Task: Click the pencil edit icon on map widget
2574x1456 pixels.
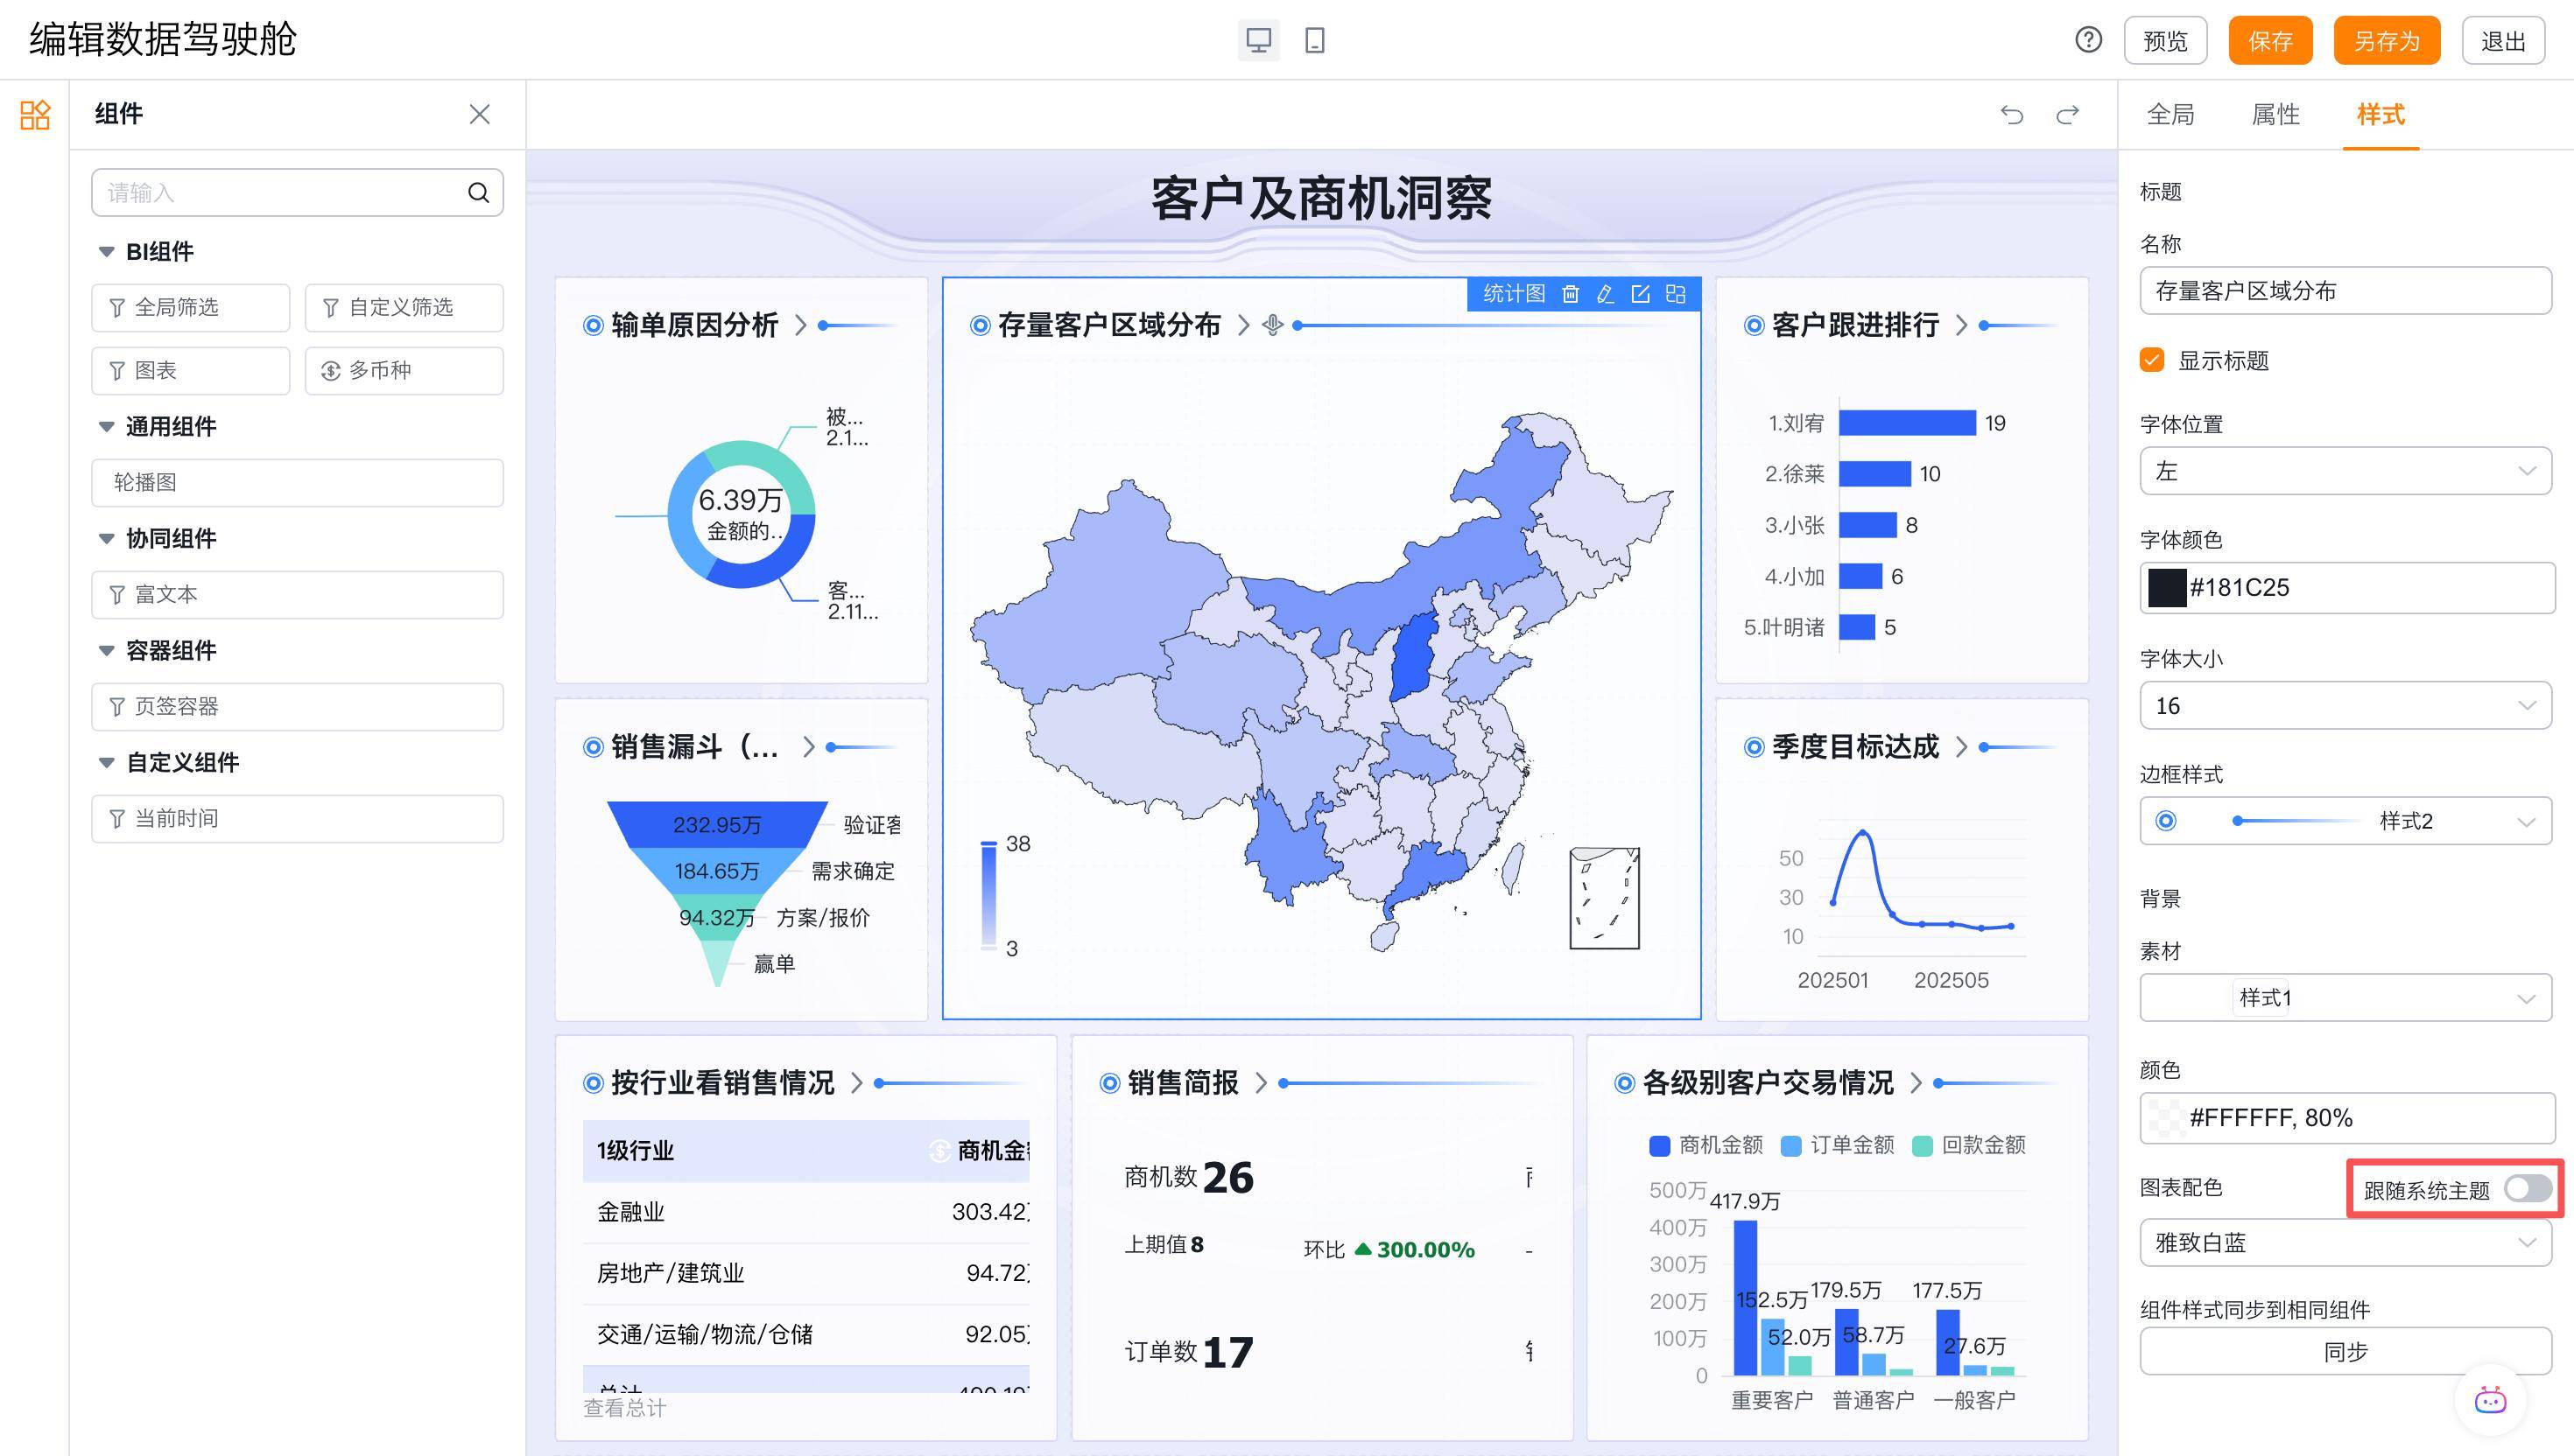Action: tap(1606, 293)
